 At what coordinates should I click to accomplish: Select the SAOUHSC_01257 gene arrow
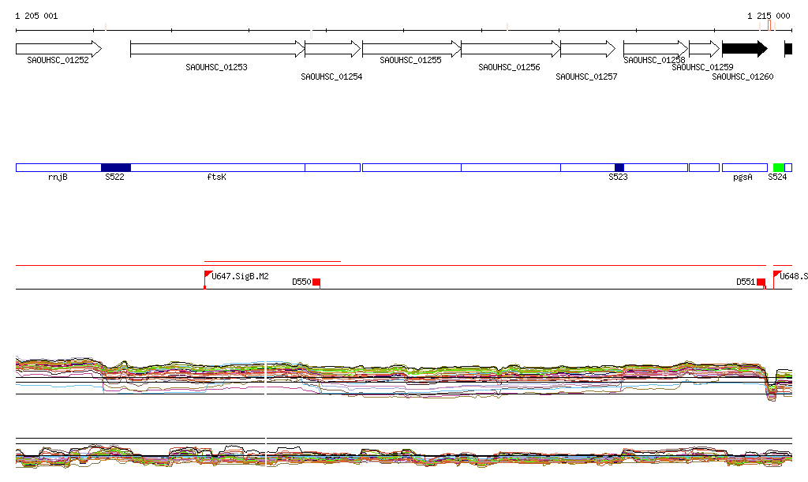click(x=588, y=49)
